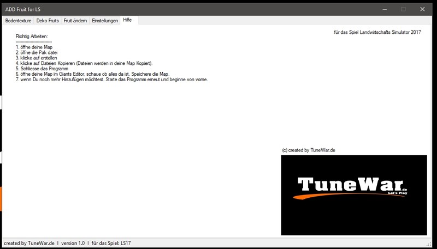The width and height of the screenshot is (437, 249).
Task: Click 'für das Spiel: LS17' status text
Action: 110,243
